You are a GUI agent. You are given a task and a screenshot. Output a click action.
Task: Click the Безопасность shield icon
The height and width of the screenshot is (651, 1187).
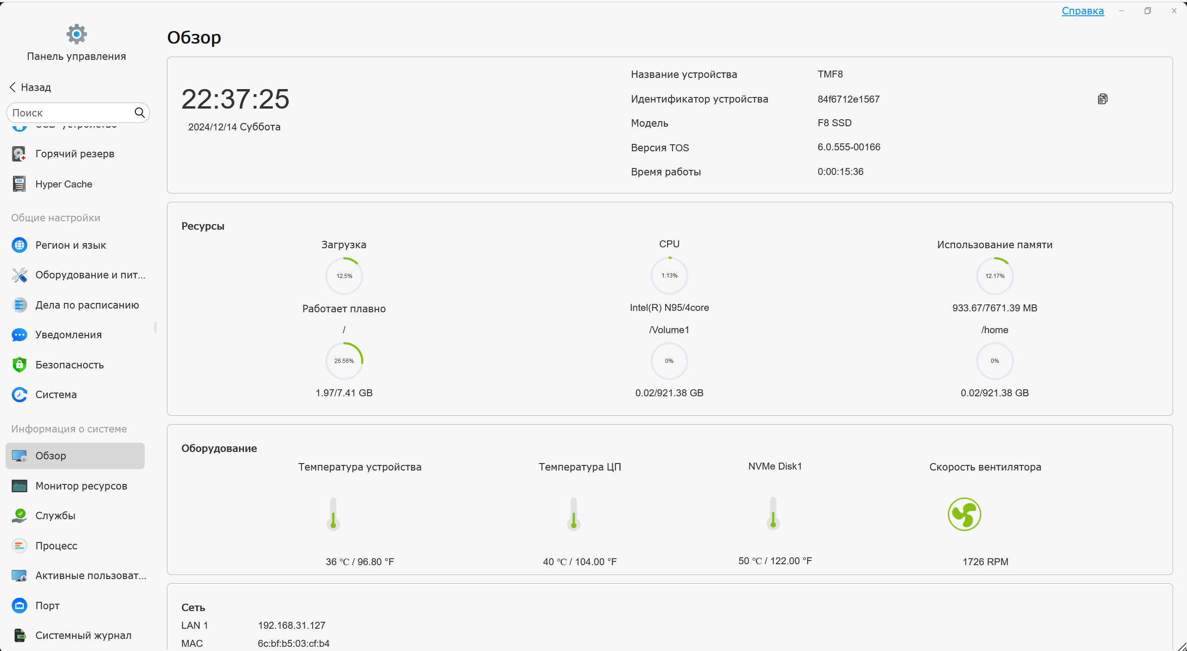pos(19,365)
